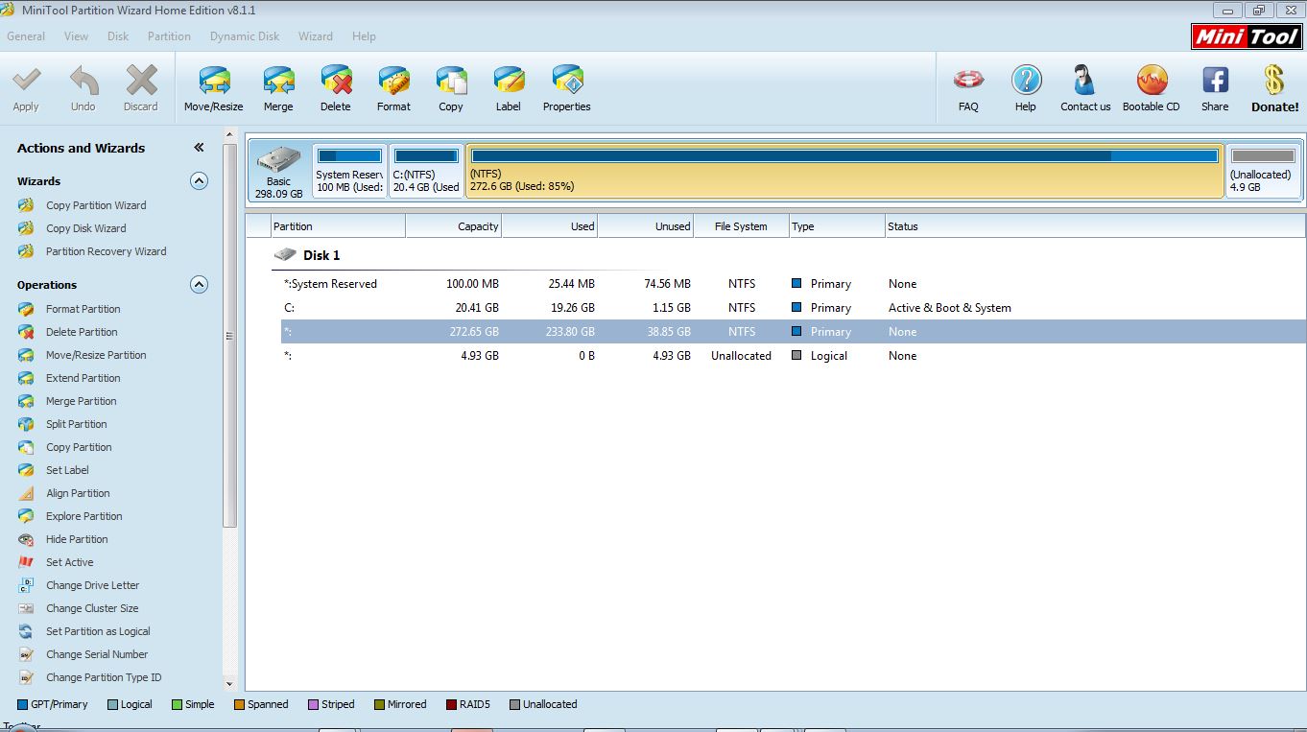Choose Extend Partition operation
The width and height of the screenshot is (1307, 732).
(x=83, y=378)
